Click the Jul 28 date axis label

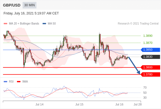[x=138, y=104]
